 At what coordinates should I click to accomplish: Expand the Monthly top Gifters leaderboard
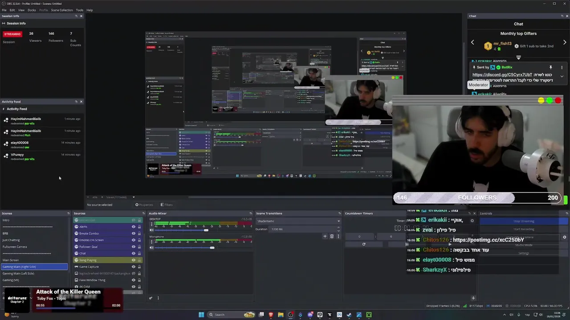pyautogui.click(x=518, y=57)
